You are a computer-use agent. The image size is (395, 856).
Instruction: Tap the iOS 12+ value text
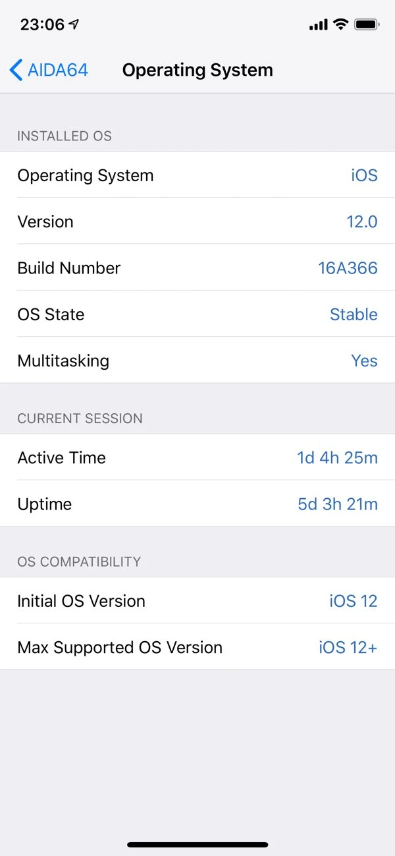coord(348,647)
